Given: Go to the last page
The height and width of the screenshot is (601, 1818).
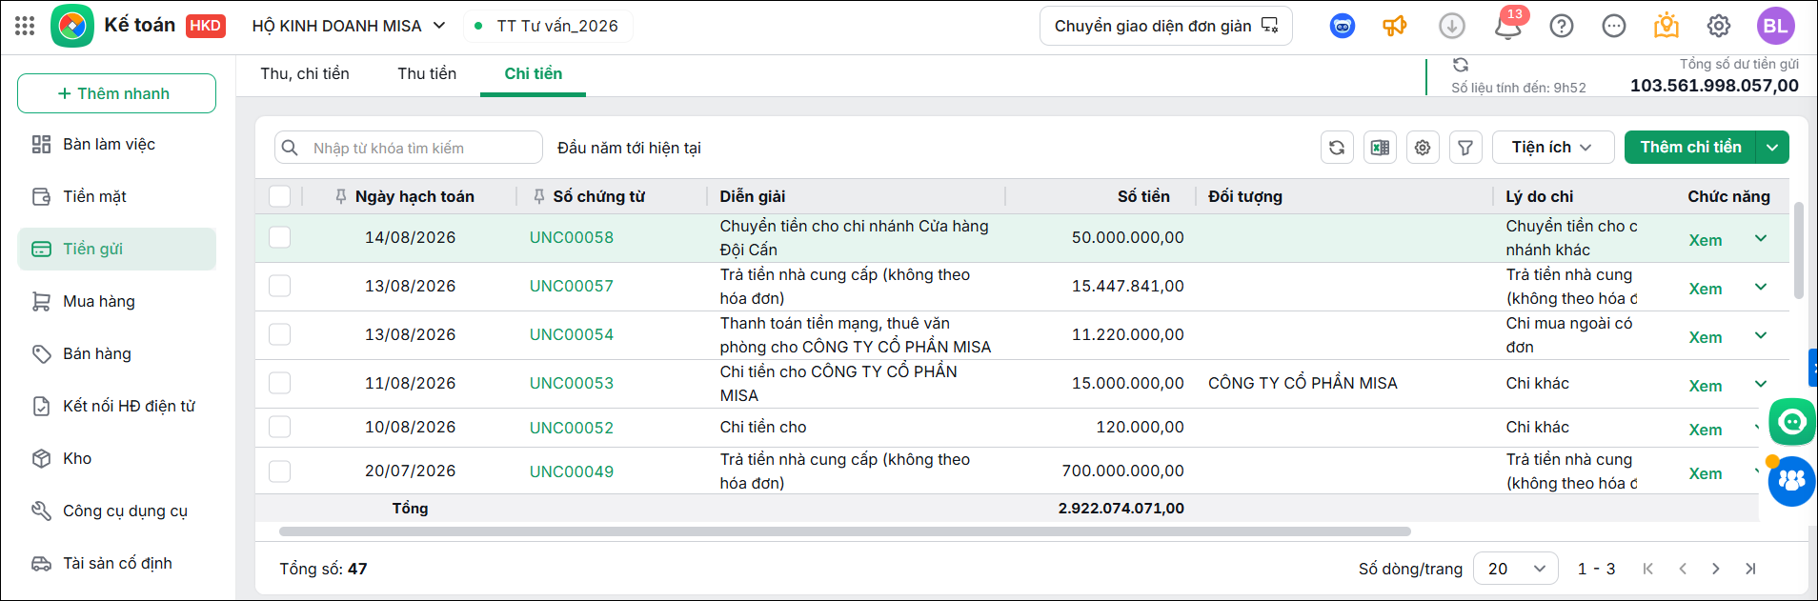Looking at the screenshot, I should tap(1750, 569).
